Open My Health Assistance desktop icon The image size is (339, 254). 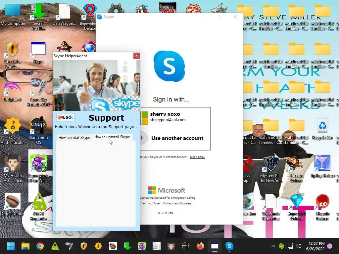click(13, 169)
